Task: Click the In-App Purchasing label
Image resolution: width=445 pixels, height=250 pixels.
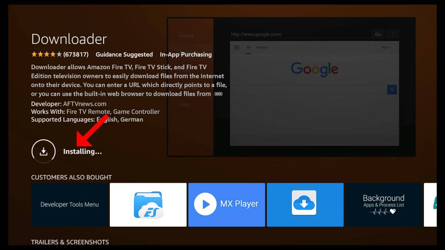Action: [186, 54]
